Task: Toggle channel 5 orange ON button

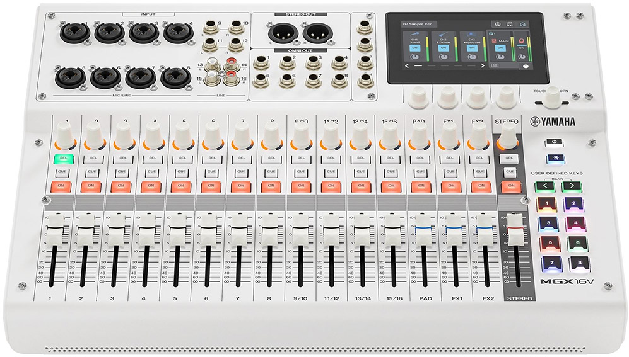Action: pos(181,186)
